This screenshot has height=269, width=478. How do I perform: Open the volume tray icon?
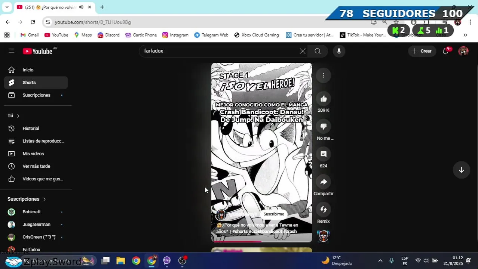[426, 261]
